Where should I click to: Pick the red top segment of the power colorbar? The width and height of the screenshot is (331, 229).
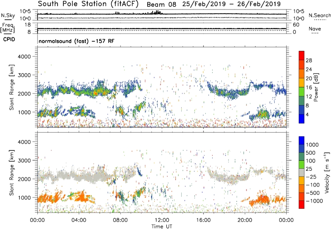click(302, 56)
